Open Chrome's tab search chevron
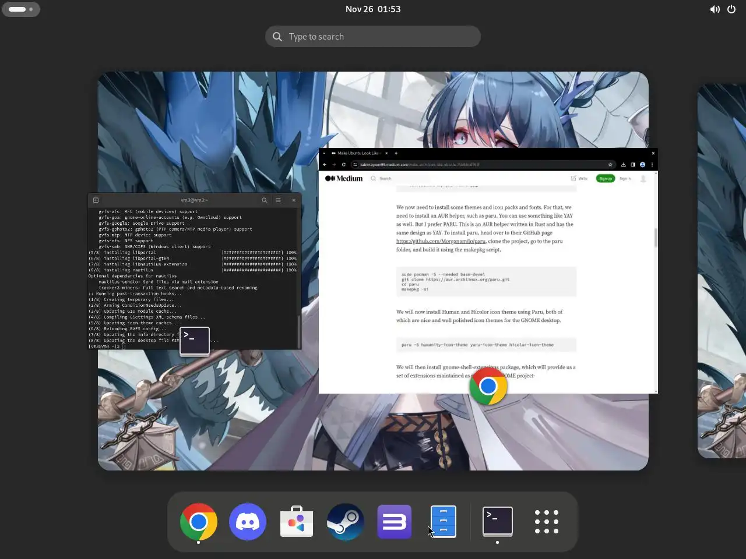This screenshot has width=746, height=559. tap(324, 153)
